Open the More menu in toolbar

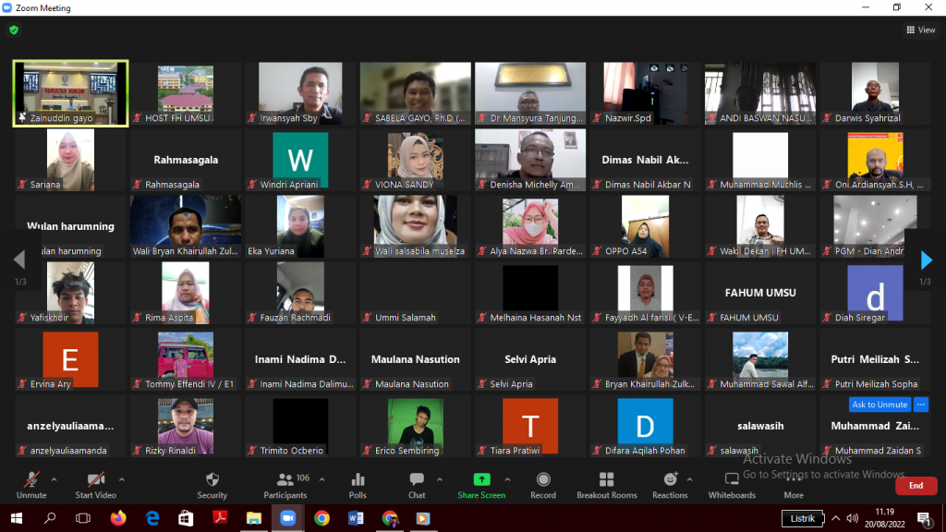(793, 484)
